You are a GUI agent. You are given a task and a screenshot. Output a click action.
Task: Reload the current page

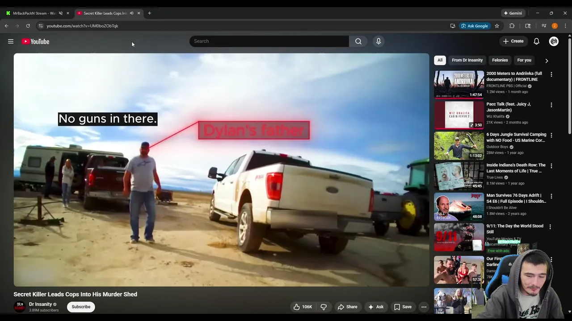pos(28,26)
